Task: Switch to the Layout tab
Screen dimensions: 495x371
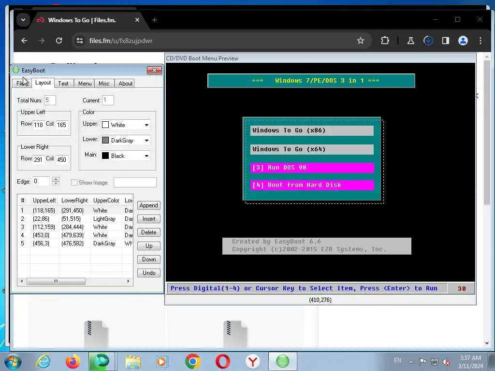Action: point(43,83)
